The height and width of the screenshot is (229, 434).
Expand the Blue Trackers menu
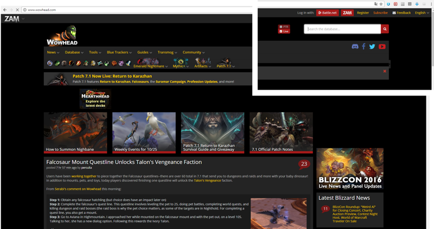pos(119,52)
